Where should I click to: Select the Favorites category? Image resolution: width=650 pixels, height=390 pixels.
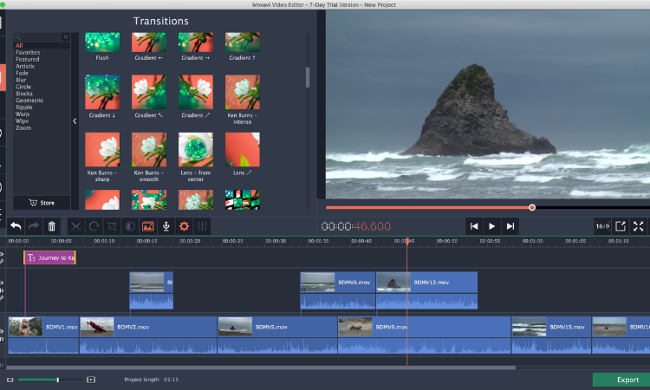tap(28, 52)
